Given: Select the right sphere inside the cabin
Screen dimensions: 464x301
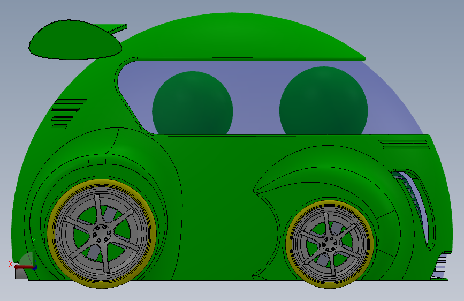Looking at the screenshot, I should (323, 101).
